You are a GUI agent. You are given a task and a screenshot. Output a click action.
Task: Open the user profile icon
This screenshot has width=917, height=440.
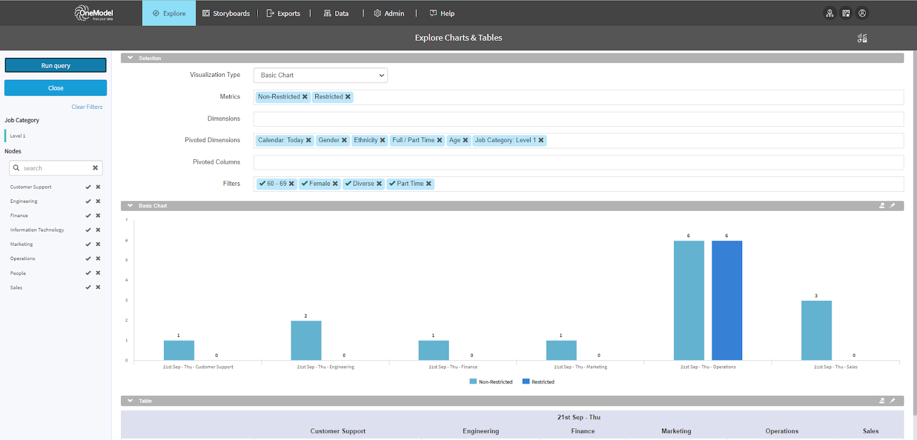click(862, 13)
